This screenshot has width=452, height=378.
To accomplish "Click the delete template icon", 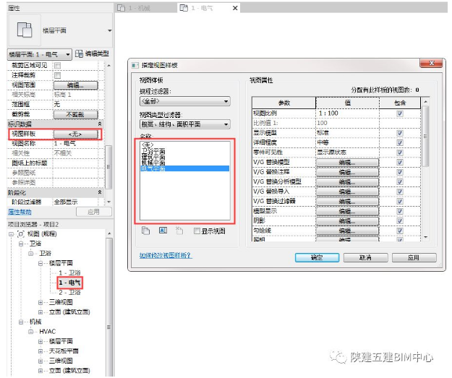I will pyautogui.click(x=179, y=231).
